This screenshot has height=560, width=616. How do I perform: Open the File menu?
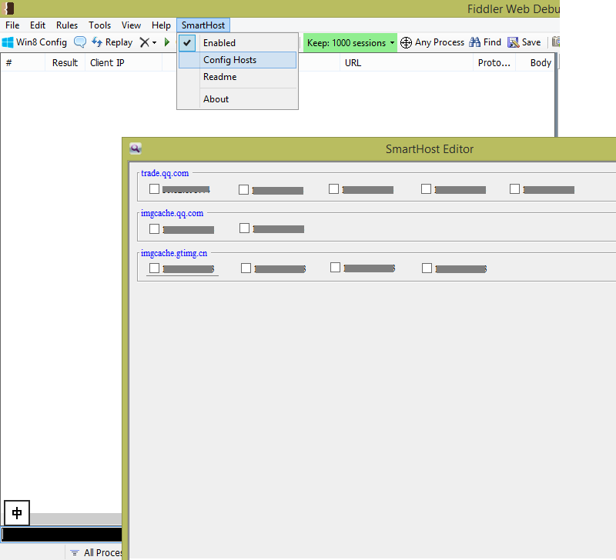tap(12, 25)
